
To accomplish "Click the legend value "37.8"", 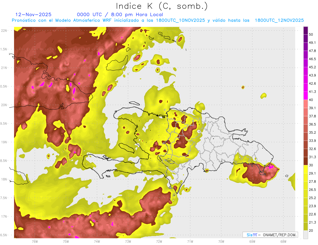I will coord(313,116).
